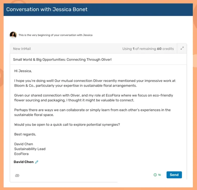
Task: Click the remaining 60 credits text
Action: pyautogui.click(x=148, y=49)
